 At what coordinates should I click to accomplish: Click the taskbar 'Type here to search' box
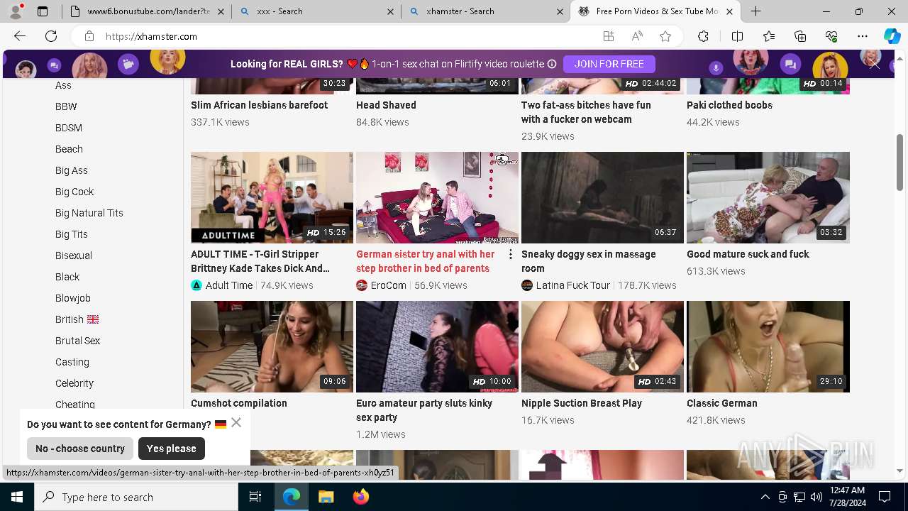(x=136, y=497)
